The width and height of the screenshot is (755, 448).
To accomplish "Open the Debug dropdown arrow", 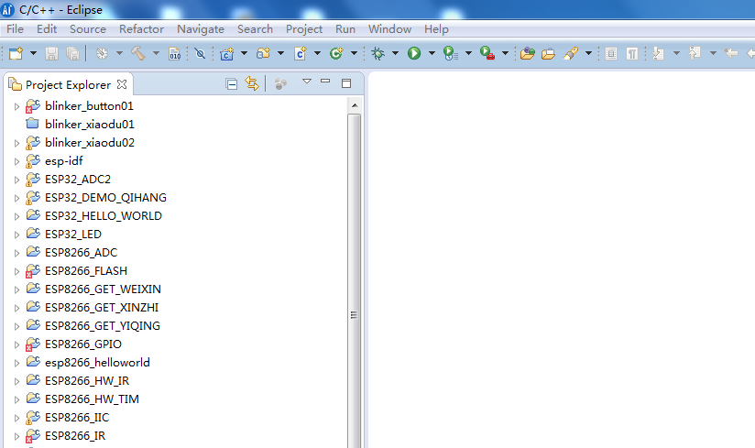I will tap(395, 53).
